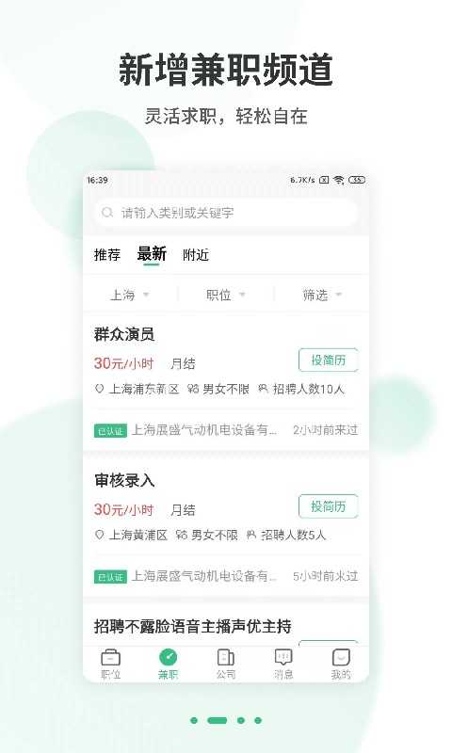Go to the 我的 profile icon
Viewport: 452px width, 753px height.
(x=341, y=657)
